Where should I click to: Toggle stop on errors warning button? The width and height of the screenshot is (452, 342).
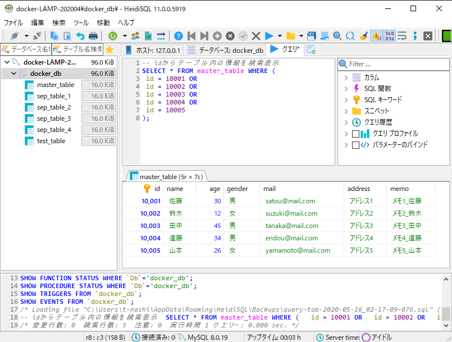pyautogui.click(x=376, y=36)
